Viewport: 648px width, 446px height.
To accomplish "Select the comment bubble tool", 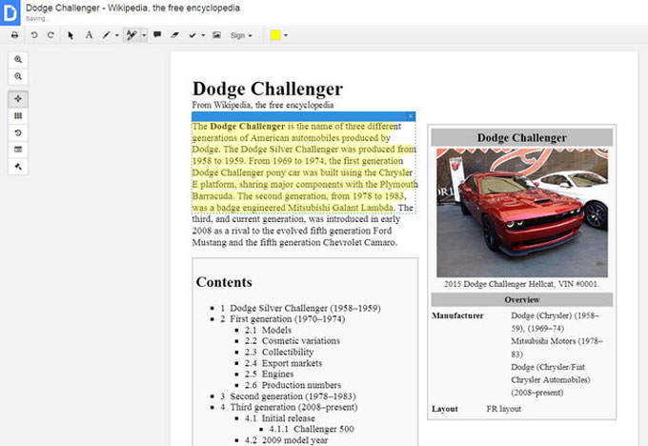I will [157, 34].
